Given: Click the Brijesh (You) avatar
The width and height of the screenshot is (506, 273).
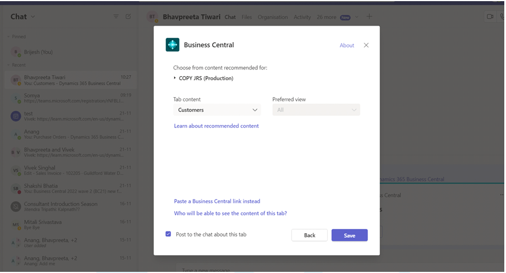Looking at the screenshot, I should pyautogui.click(x=15, y=52).
